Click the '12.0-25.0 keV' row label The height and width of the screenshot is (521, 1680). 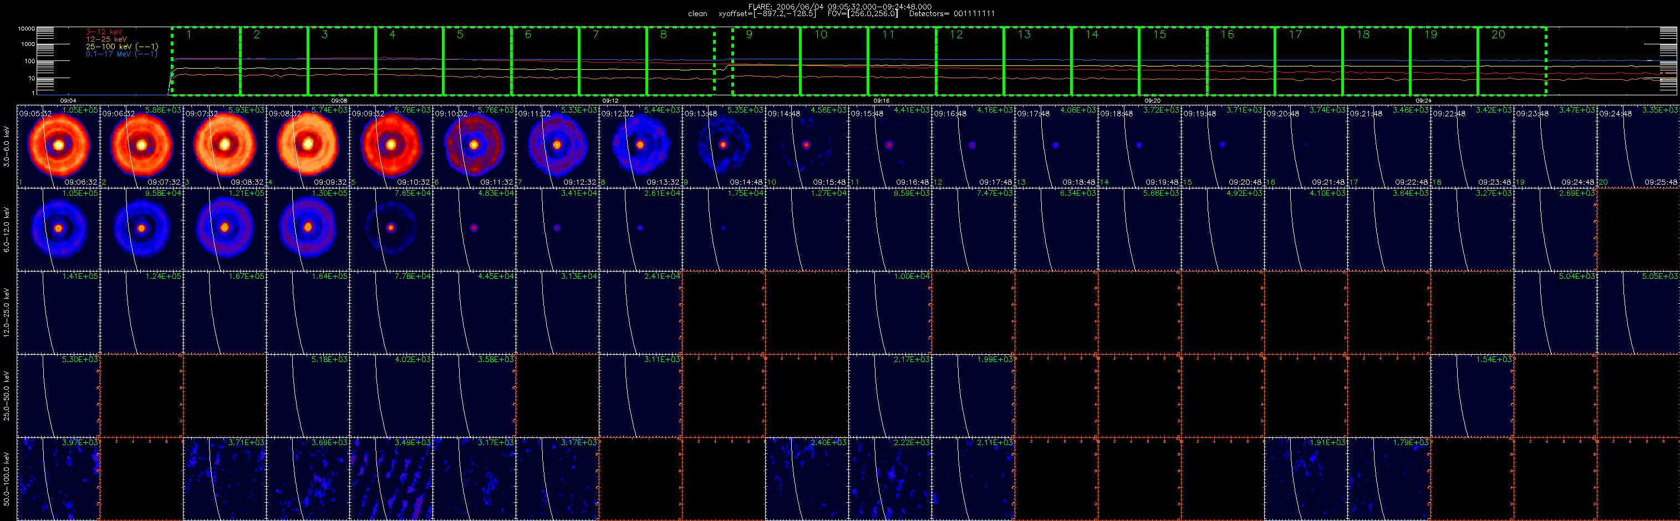7,313
